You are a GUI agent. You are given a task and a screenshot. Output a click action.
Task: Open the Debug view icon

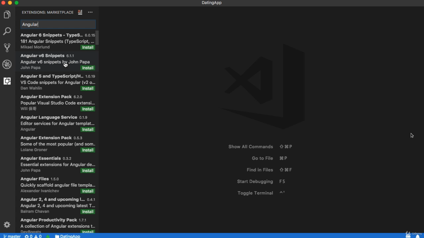point(7,64)
